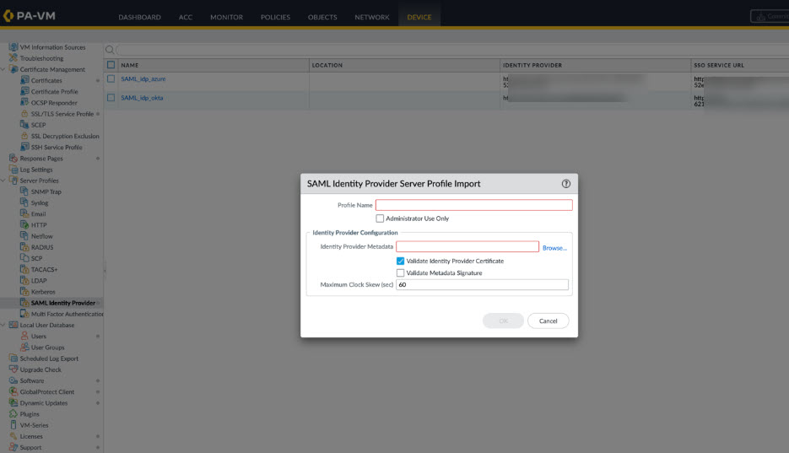The height and width of the screenshot is (453, 789).
Task: Click the Netflow icon in the sidebar
Action: (24, 236)
